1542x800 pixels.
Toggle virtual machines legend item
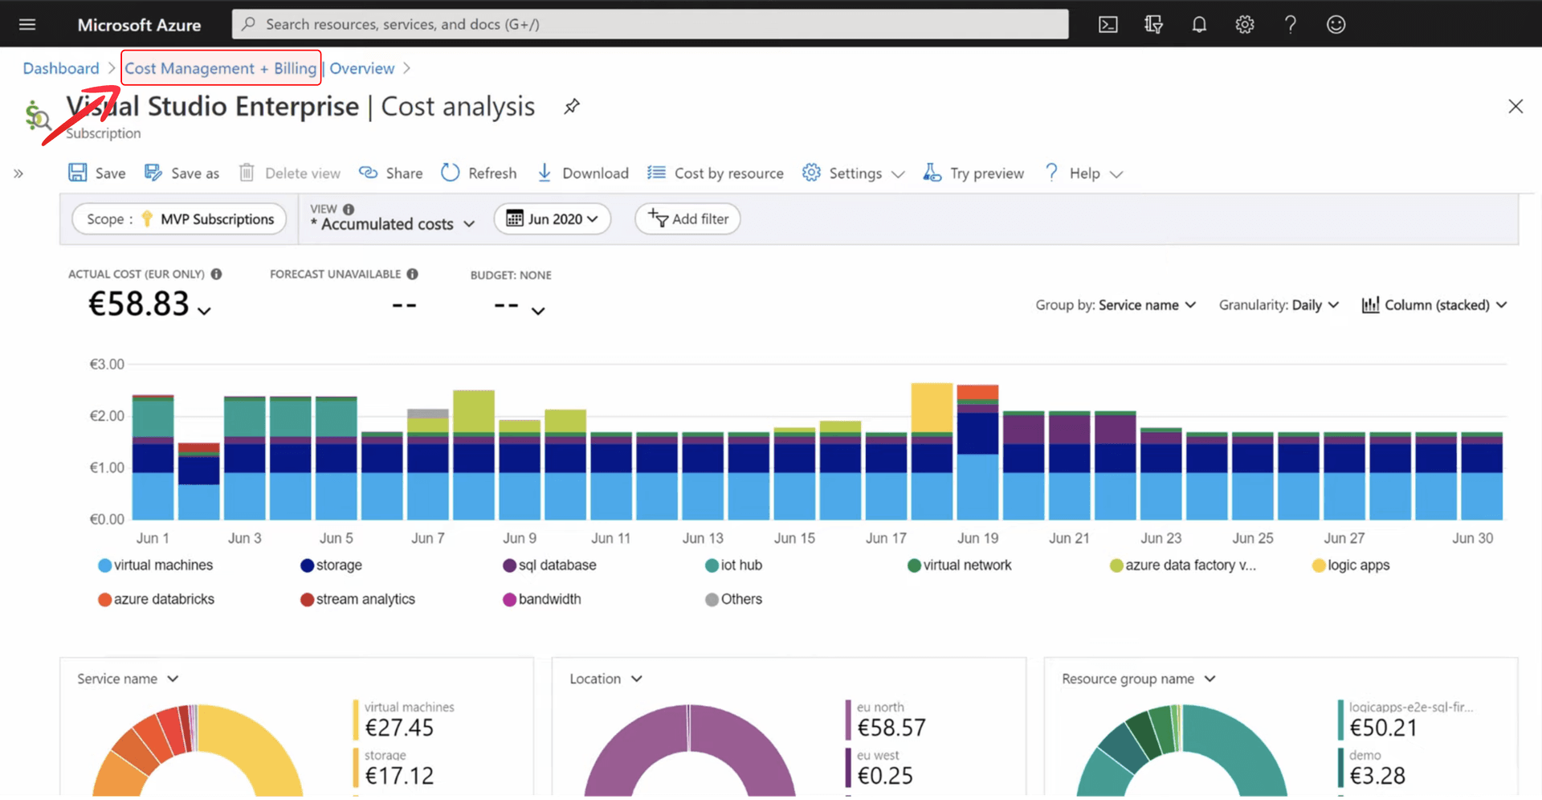pos(156,565)
